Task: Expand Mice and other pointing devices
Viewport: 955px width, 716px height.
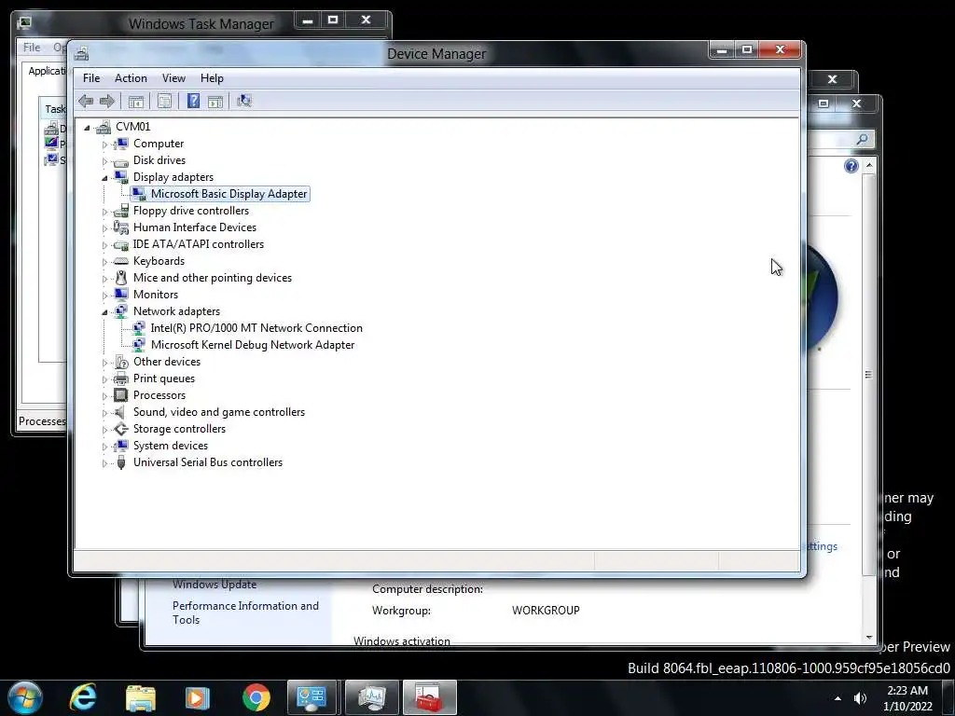Action: [104, 278]
